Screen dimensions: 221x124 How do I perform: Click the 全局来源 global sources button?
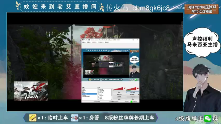pos(119,97)
